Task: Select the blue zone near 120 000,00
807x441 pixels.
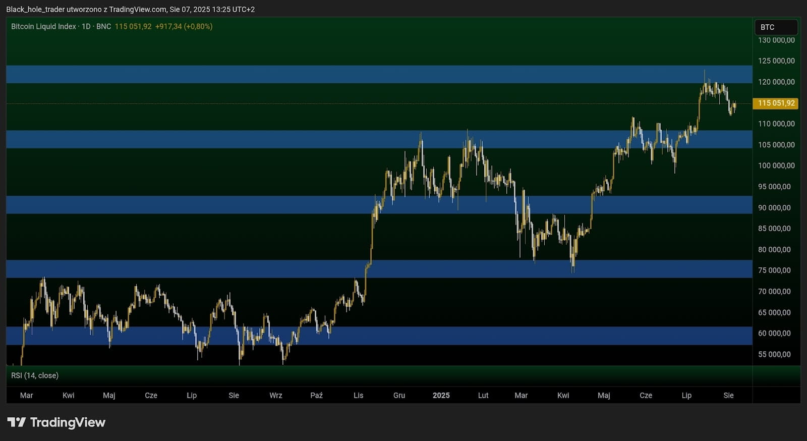Action: point(379,74)
